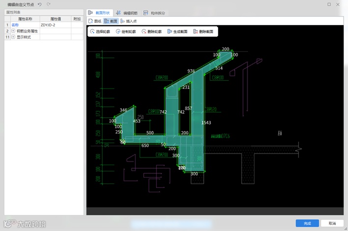Viewport: 348px width, 231px height.
Task: Expand the 钢筋业务属性 property group
Action: (x=13, y=31)
